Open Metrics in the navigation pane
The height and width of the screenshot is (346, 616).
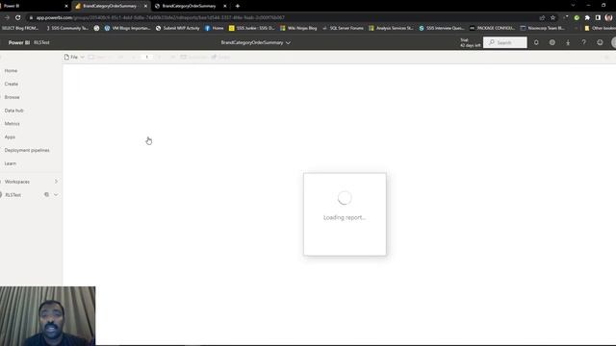pyautogui.click(x=13, y=124)
